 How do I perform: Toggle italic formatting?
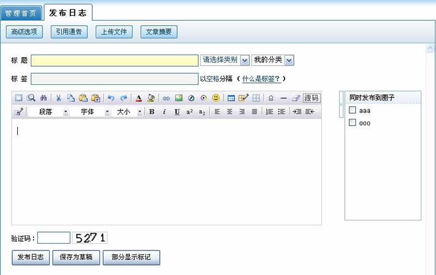click(164, 112)
